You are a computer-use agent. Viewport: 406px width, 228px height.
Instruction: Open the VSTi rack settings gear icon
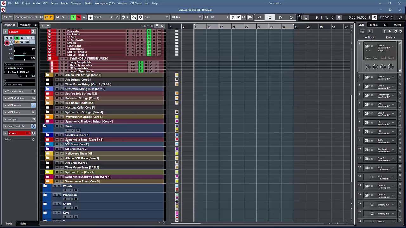pos(400,31)
